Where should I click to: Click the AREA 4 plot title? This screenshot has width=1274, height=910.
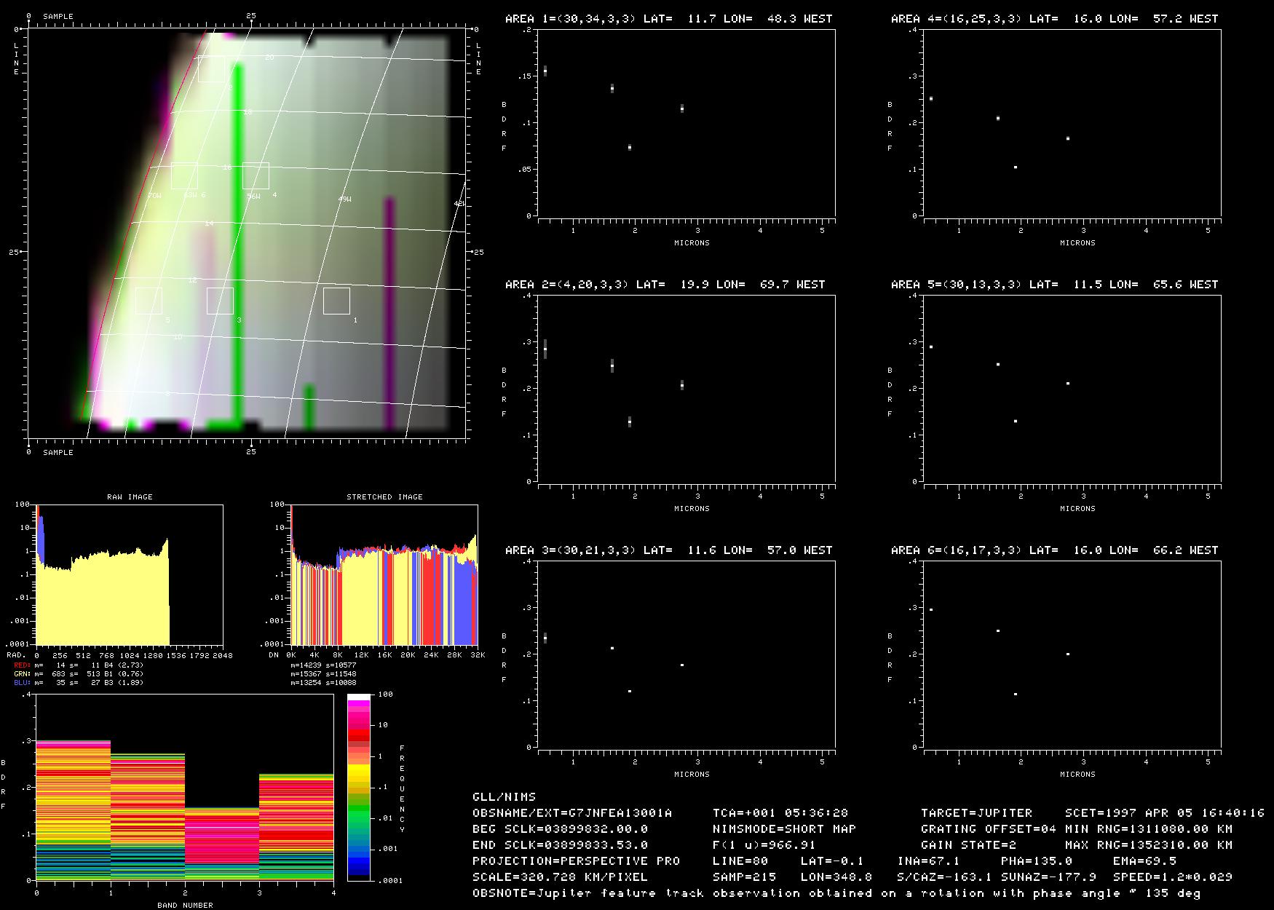[x=1054, y=19]
